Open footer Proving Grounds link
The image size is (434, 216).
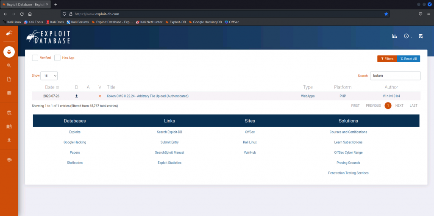348,163
